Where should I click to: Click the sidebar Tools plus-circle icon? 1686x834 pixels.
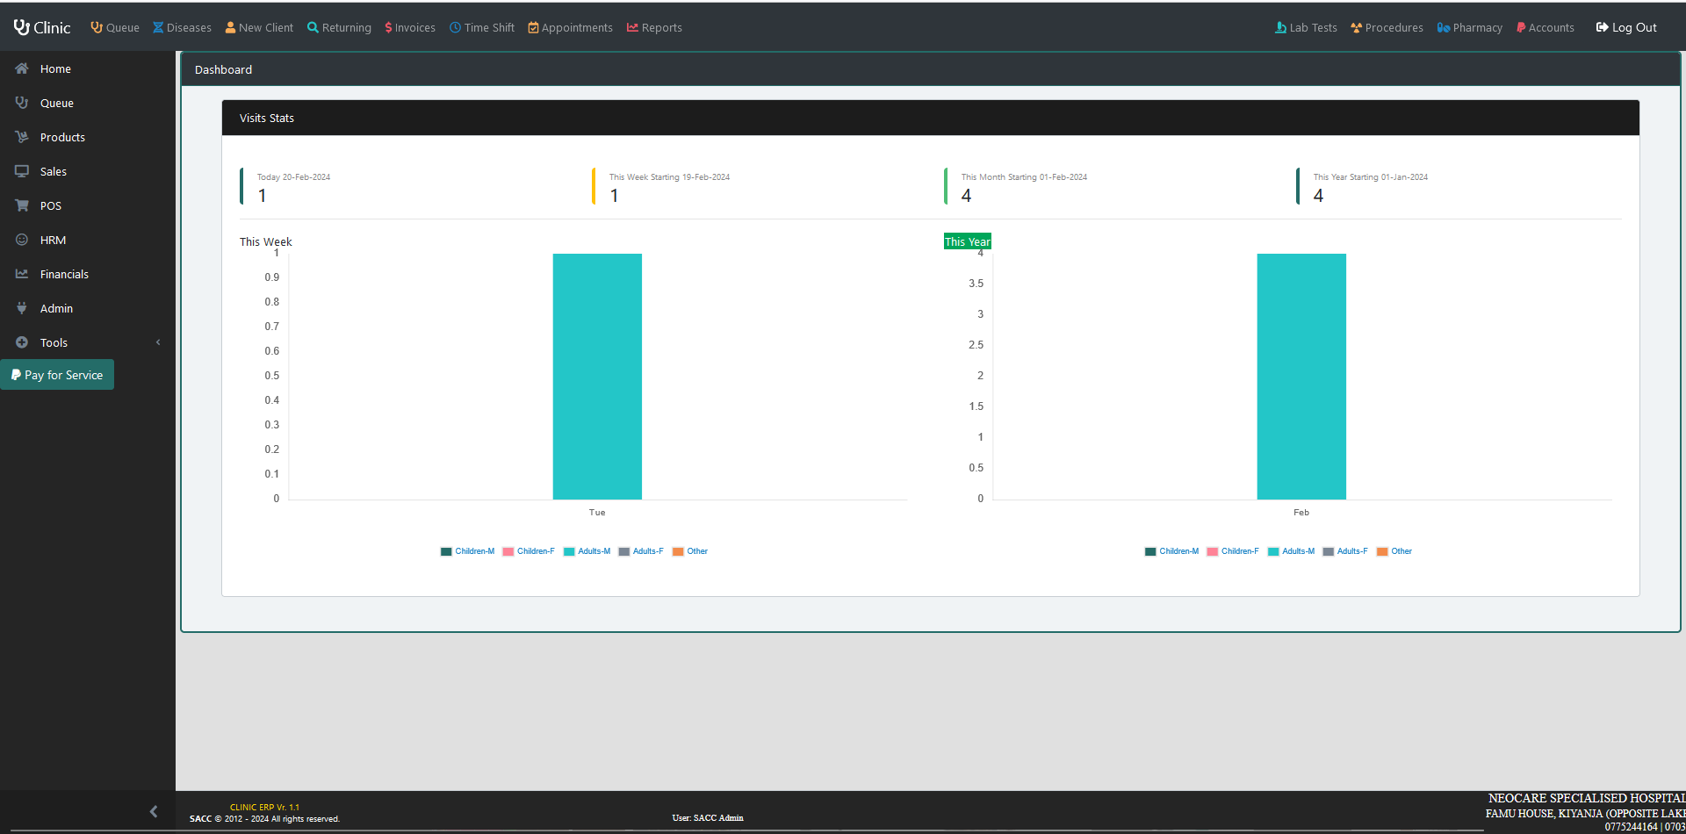[22, 342]
